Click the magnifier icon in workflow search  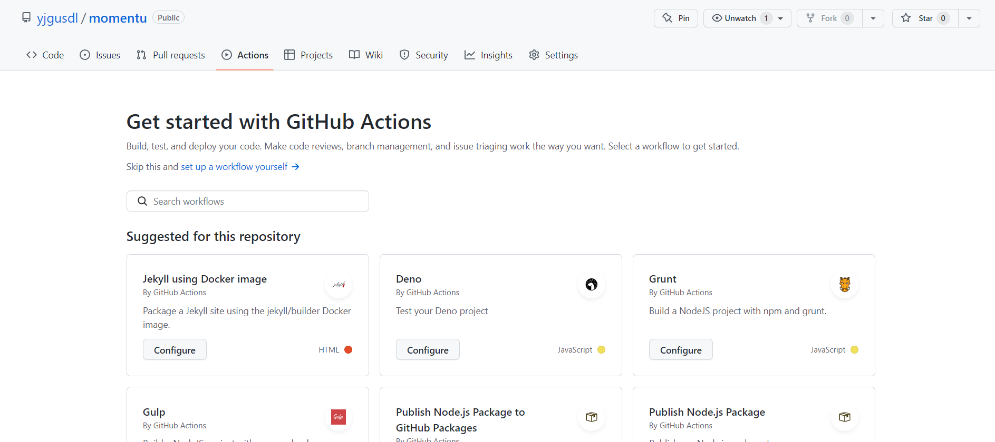coord(142,201)
